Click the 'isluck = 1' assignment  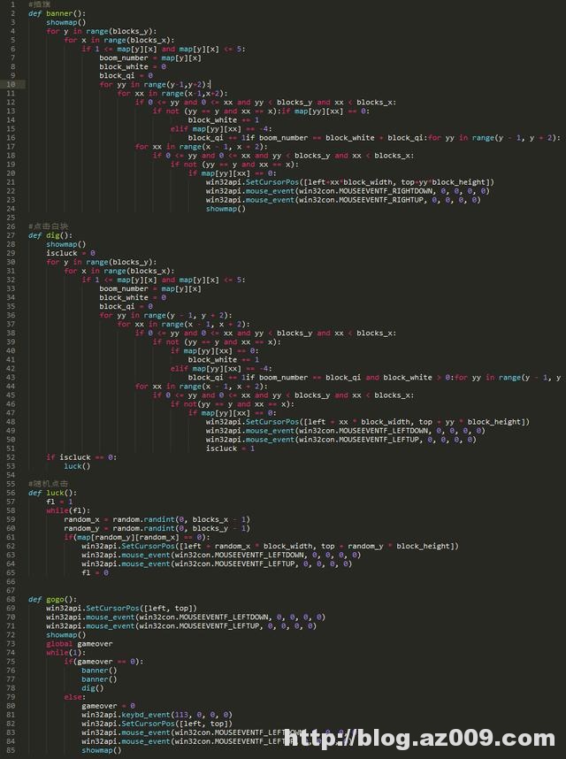click(230, 448)
